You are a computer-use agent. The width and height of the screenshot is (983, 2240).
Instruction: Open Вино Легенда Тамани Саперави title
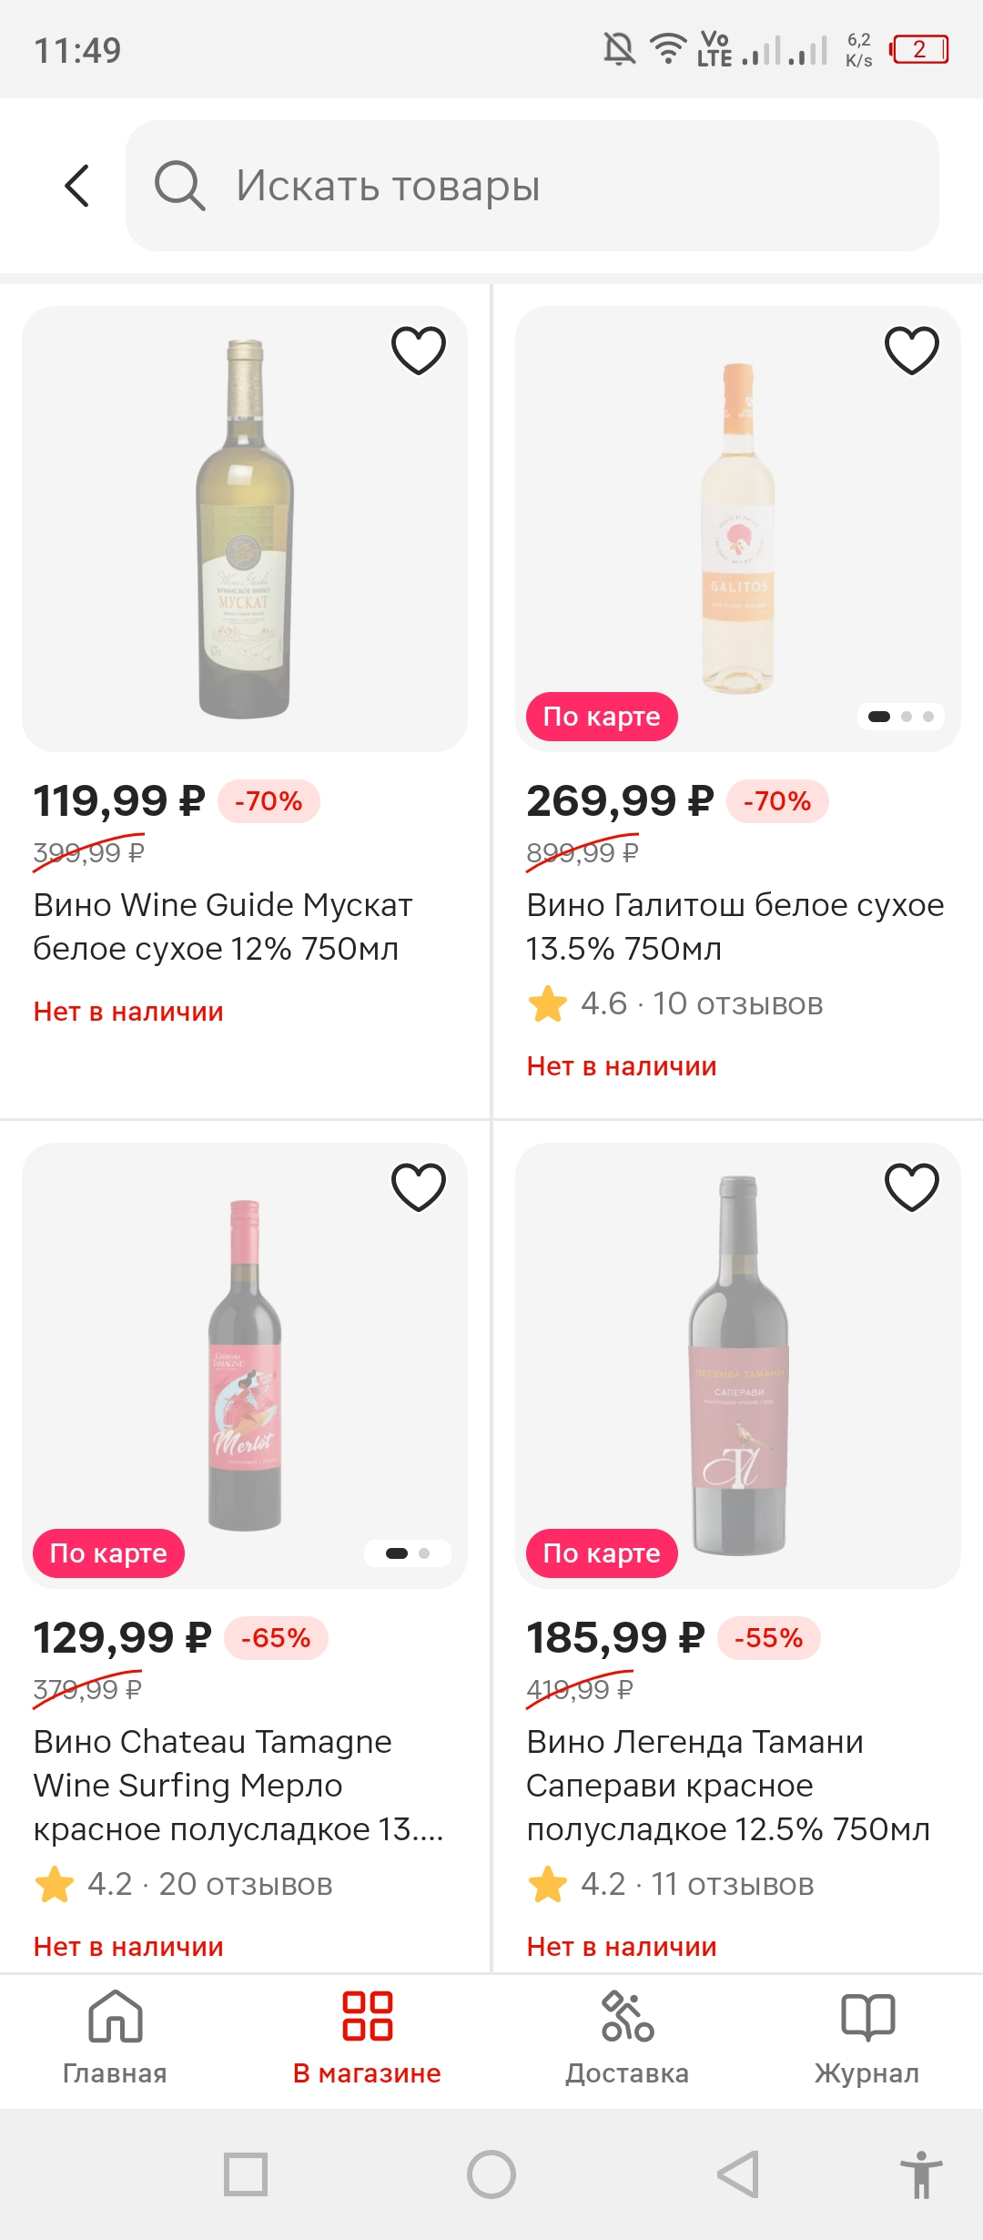(728, 1786)
